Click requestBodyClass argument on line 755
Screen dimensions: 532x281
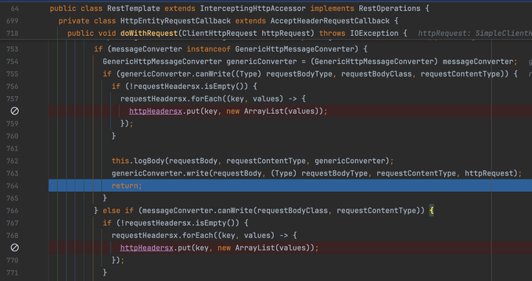(376, 74)
